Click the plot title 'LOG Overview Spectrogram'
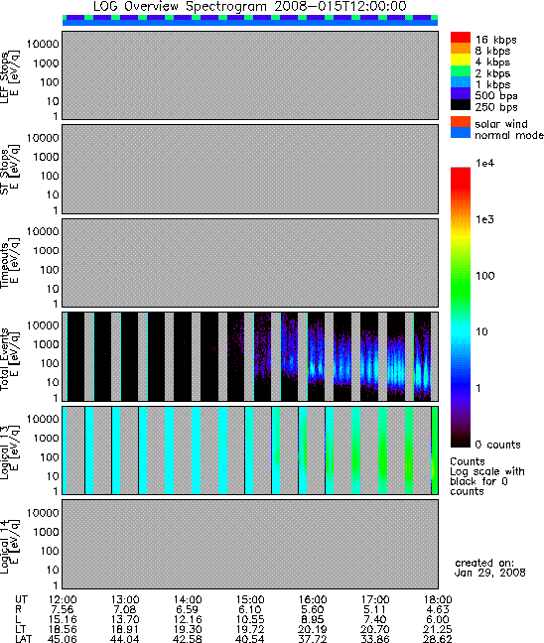The width and height of the screenshot is (544, 643). [x=180, y=7]
